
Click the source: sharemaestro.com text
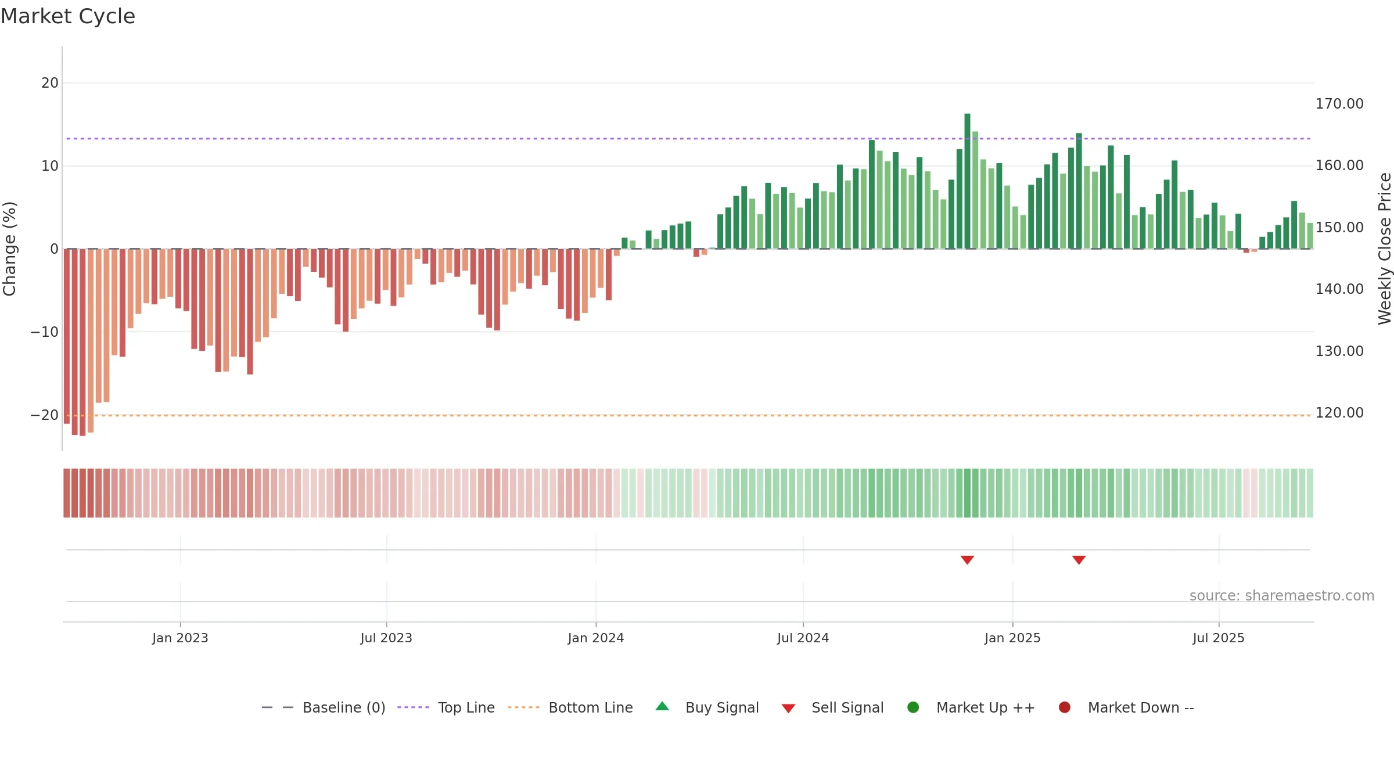(x=1282, y=595)
